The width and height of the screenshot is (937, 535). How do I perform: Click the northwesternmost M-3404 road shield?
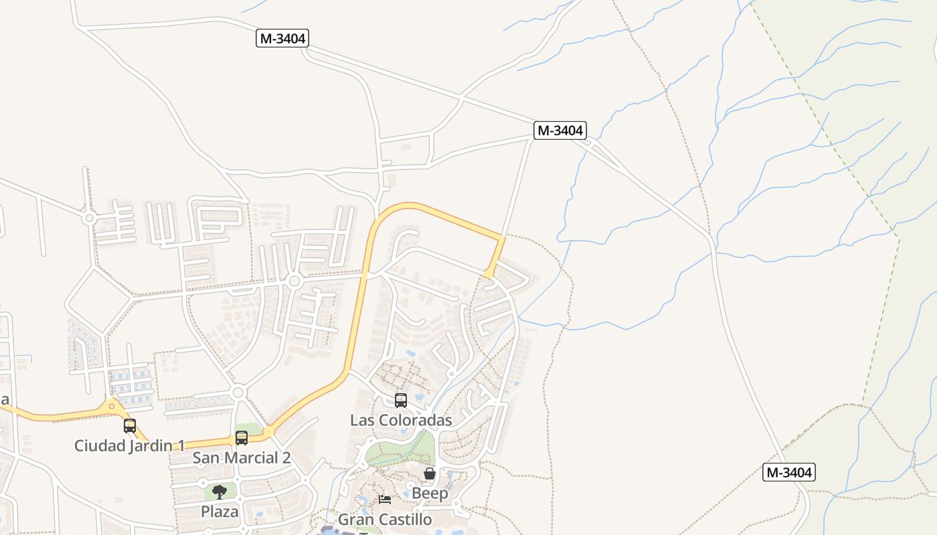point(282,38)
